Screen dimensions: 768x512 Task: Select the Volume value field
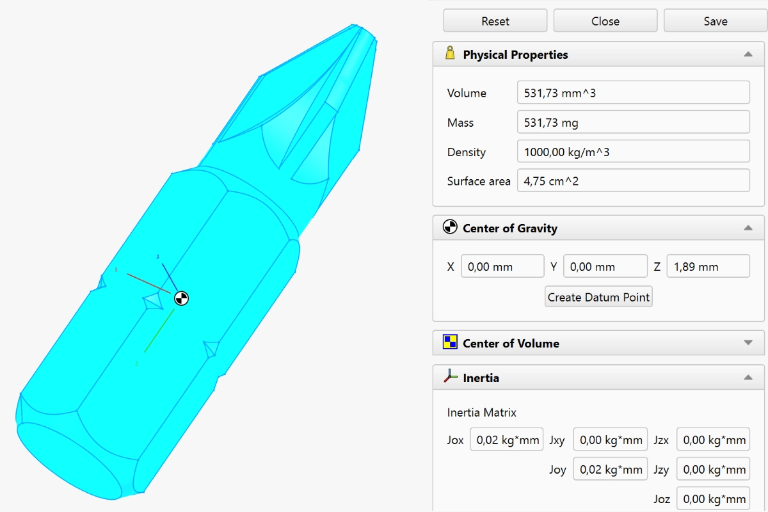tap(633, 93)
